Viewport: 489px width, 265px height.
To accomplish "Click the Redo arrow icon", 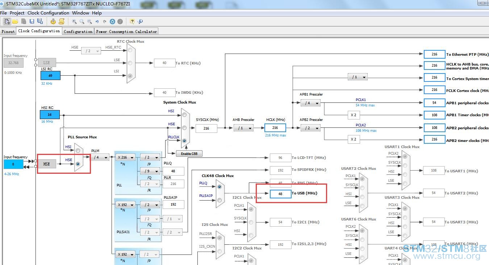I will [x=105, y=21].
